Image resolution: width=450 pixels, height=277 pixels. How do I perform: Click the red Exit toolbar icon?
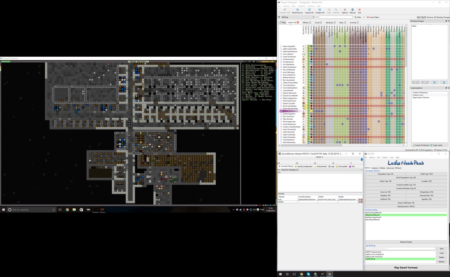tap(359, 11)
